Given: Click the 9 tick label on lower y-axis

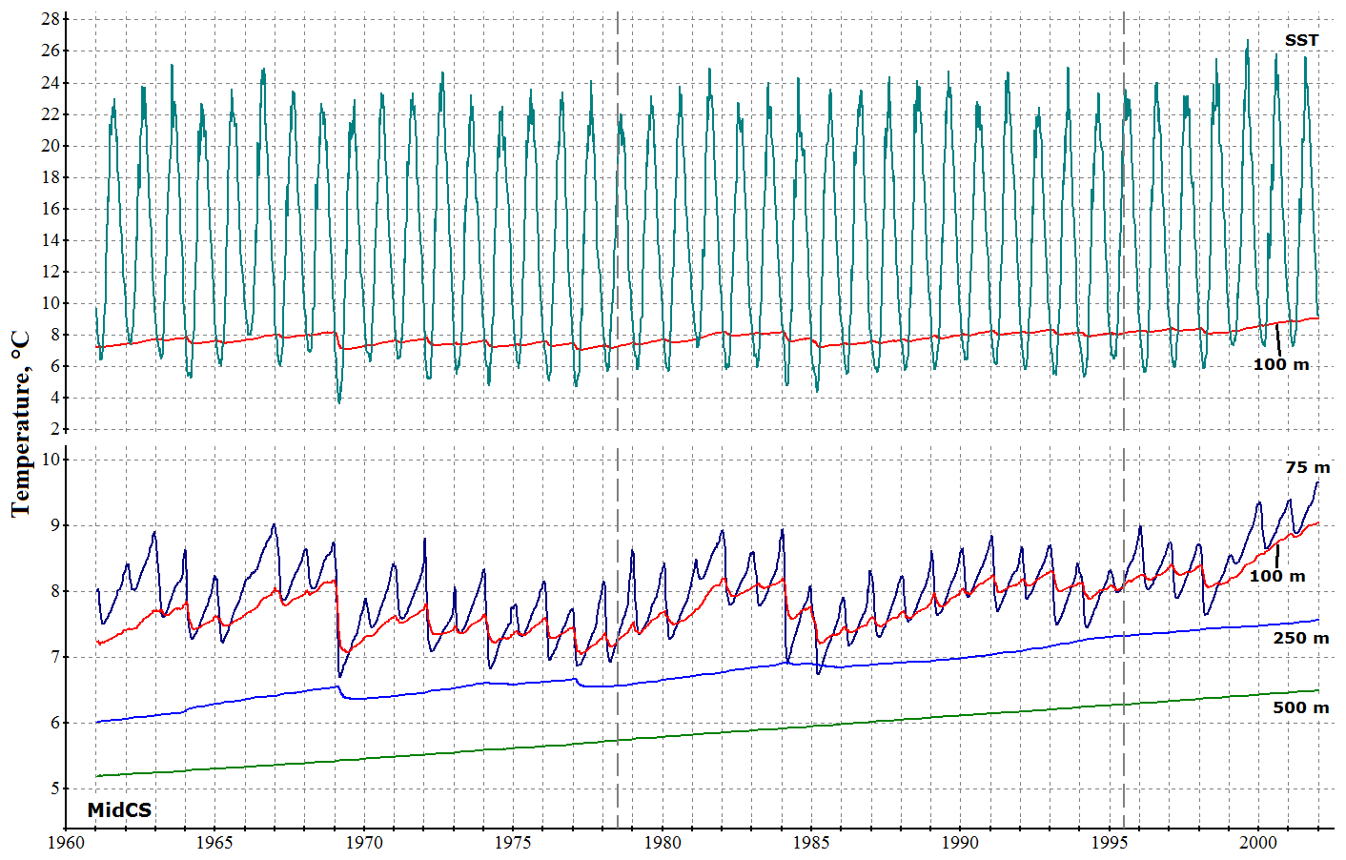Looking at the screenshot, I should tap(54, 525).
